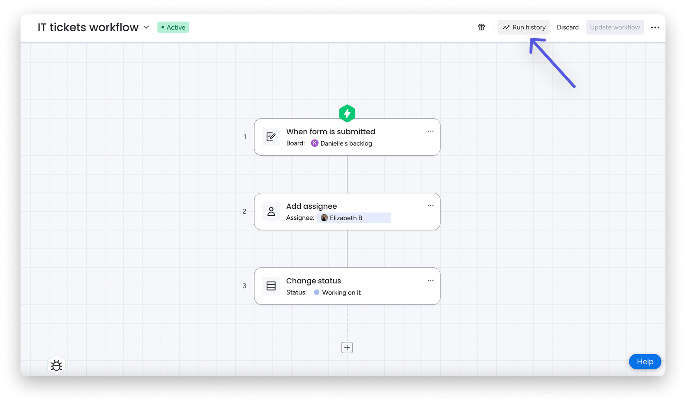Open the Help button
The width and height of the screenshot is (686, 403).
click(x=645, y=362)
